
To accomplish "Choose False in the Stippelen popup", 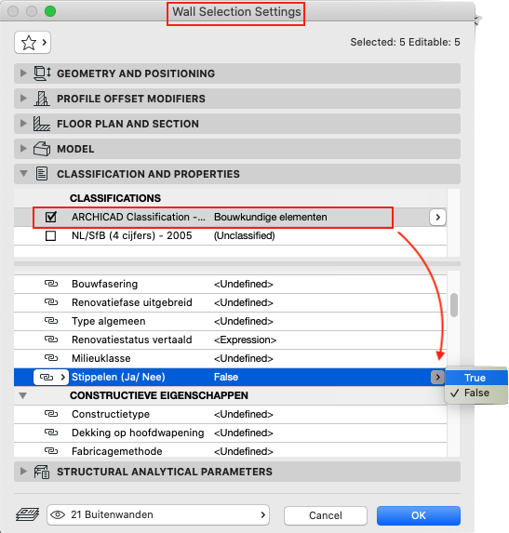I will 476,393.
